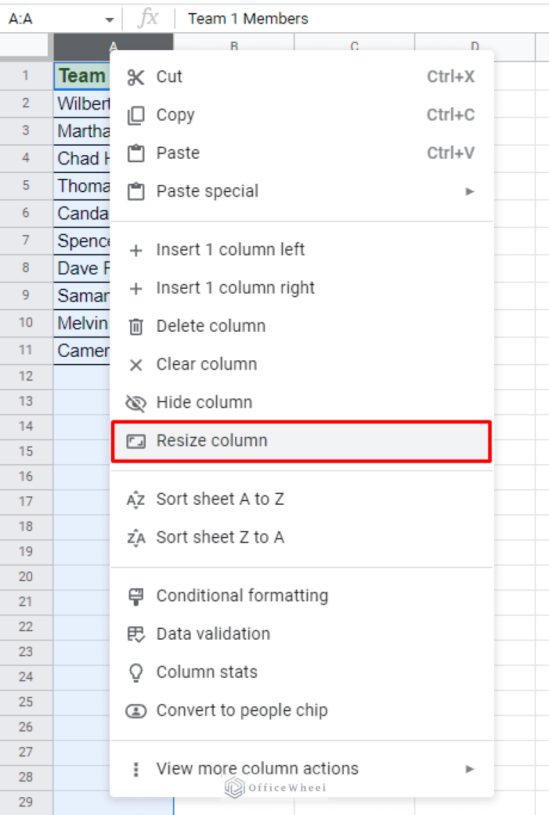Click the Conditional formatting icon
The width and height of the screenshot is (549, 815).
point(136,596)
